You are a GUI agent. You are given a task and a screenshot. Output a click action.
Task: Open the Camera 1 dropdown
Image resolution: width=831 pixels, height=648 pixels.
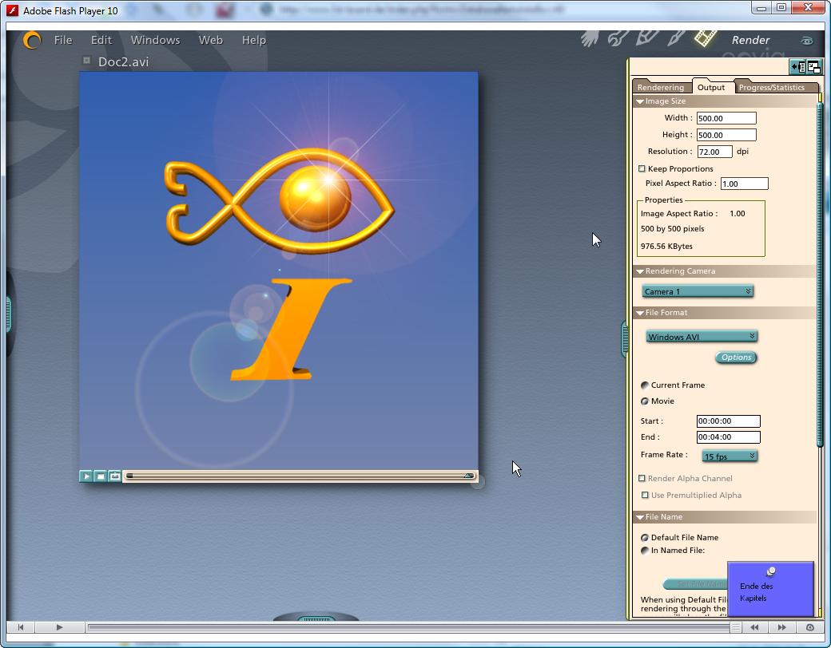point(698,291)
